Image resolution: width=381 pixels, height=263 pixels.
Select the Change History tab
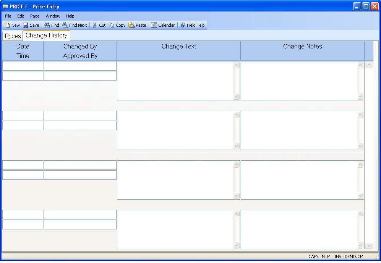coord(46,35)
